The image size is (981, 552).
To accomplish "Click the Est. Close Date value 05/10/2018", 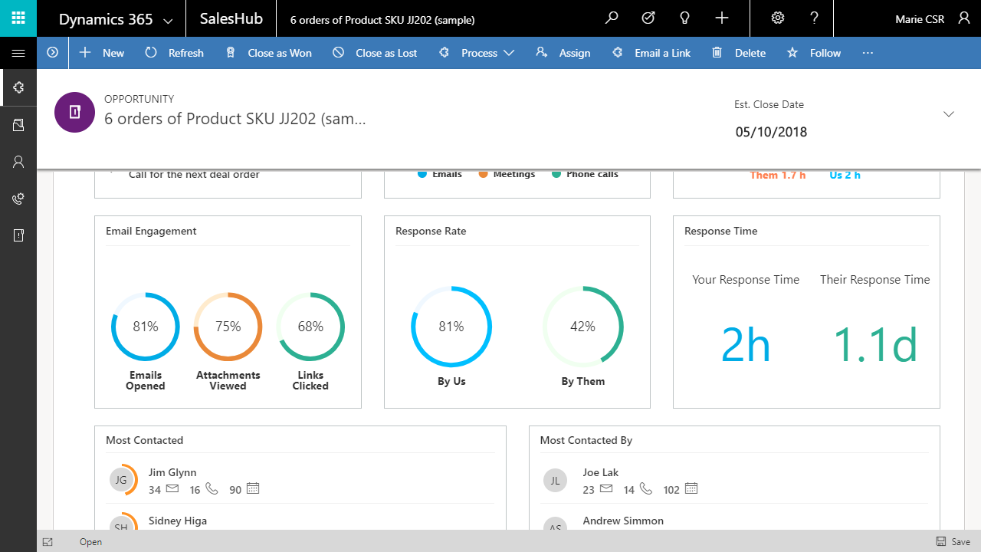I will click(x=771, y=132).
